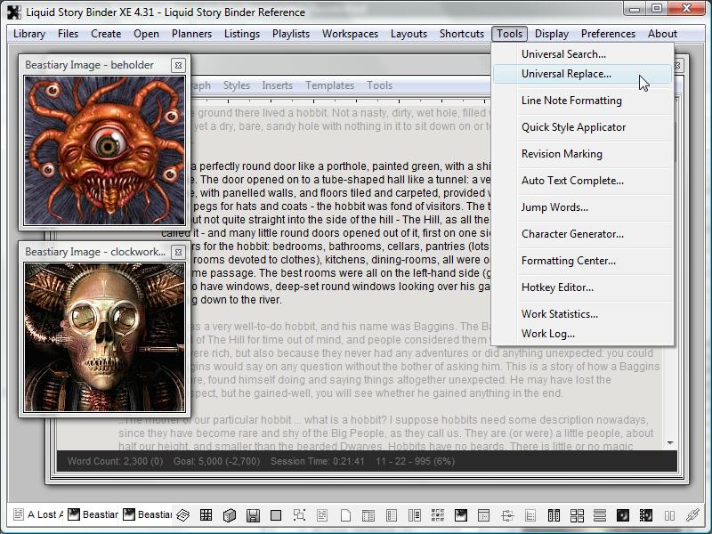Open the Hotkey Editor menu entry

[x=557, y=287]
